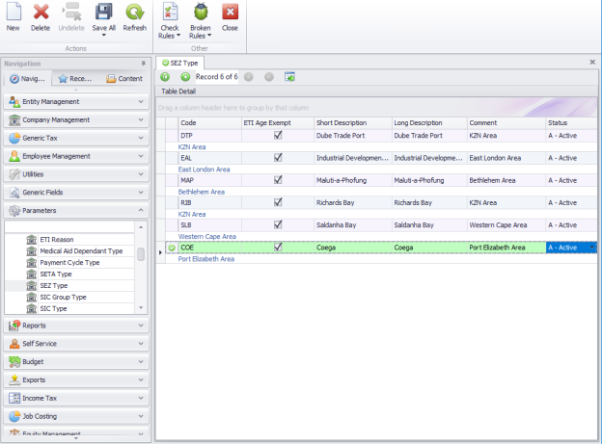Click the red Close icon in the ribbon

click(230, 13)
